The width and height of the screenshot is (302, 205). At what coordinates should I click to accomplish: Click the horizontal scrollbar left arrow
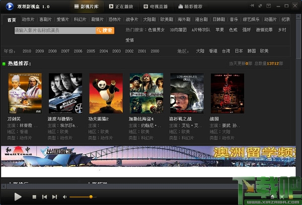point(4,186)
